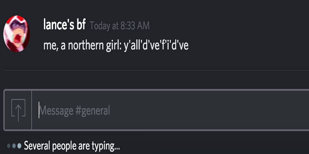The width and height of the screenshot is (309, 154).
Task: Click the animated typing indicator dots
Action: tap(14, 146)
